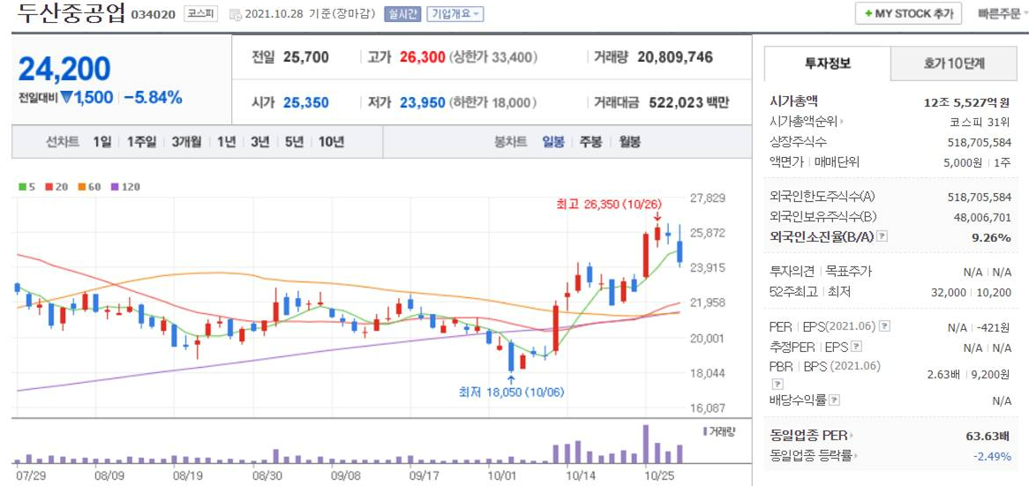
Task: Click the 코스피 market badge
Action: tap(200, 14)
